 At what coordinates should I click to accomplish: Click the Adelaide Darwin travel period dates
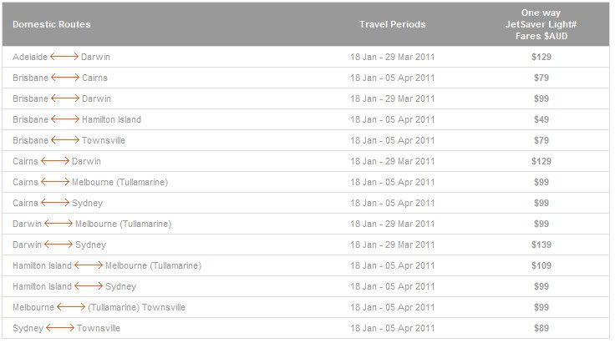point(392,57)
